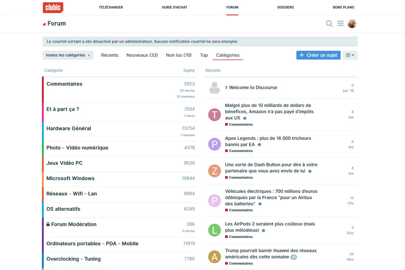
Task: Open the forum search icon
Action: tap(329, 24)
